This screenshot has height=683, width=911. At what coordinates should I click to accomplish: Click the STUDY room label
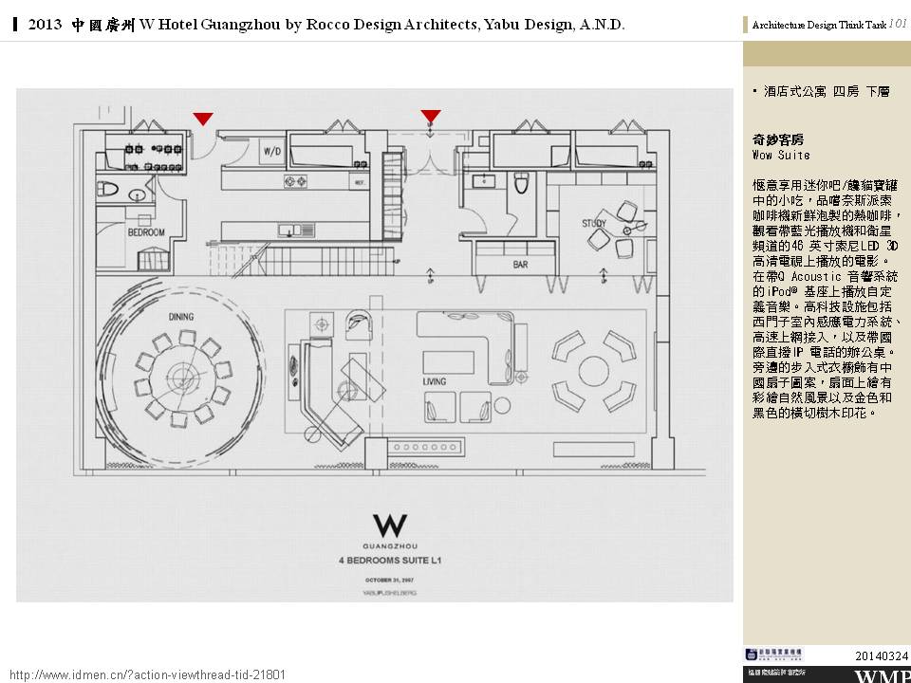pyautogui.click(x=595, y=224)
